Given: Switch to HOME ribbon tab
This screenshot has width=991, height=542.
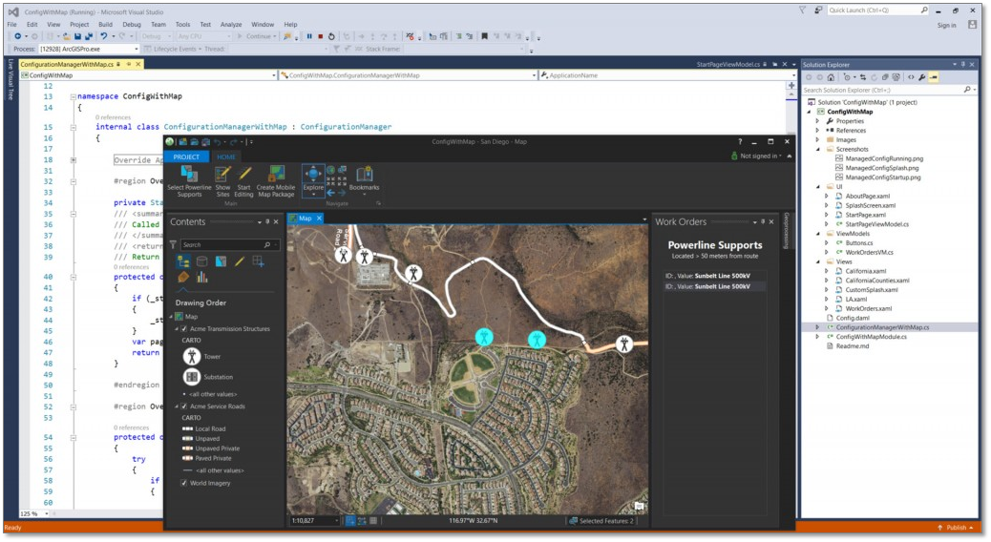Looking at the screenshot, I should pyautogui.click(x=225, y=156).
